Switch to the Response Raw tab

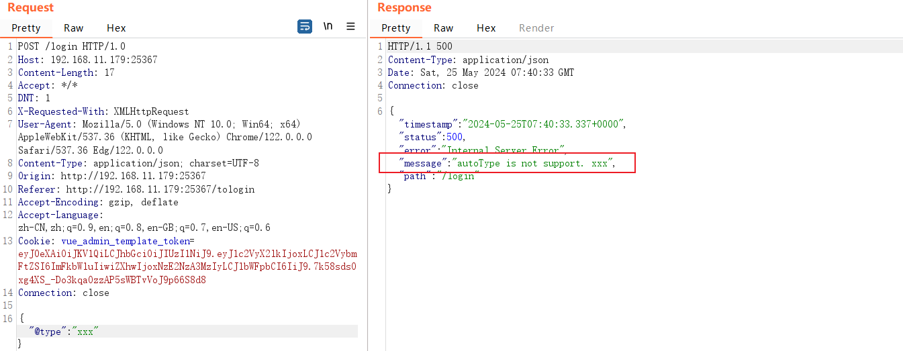(443, 28)
